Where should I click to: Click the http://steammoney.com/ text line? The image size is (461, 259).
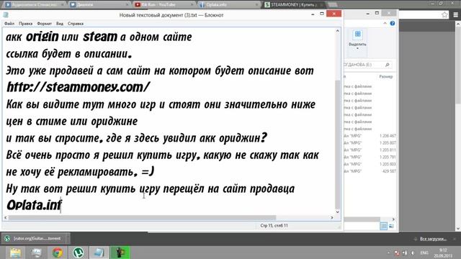tap(78, 87)
